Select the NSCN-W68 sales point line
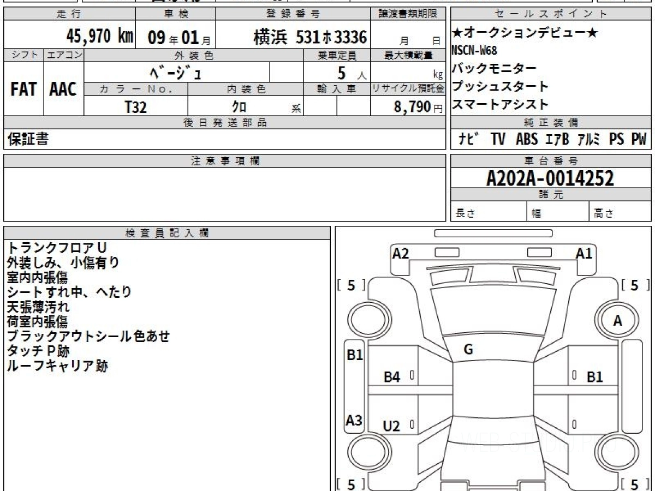The image size is (655, 491). 474,51
